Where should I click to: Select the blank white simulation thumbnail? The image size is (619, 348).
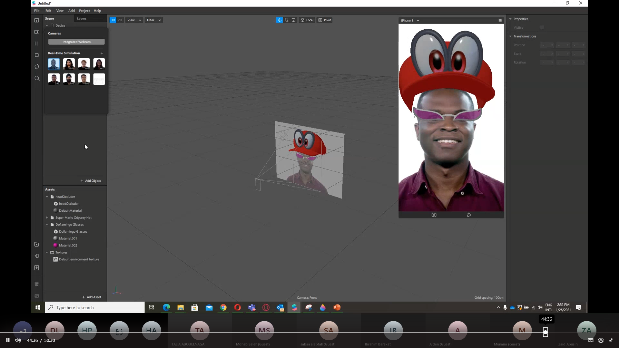pyautogui.click(x=99, y=79)
